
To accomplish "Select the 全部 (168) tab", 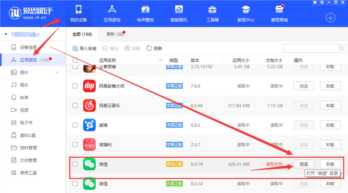I will [82, 34].
